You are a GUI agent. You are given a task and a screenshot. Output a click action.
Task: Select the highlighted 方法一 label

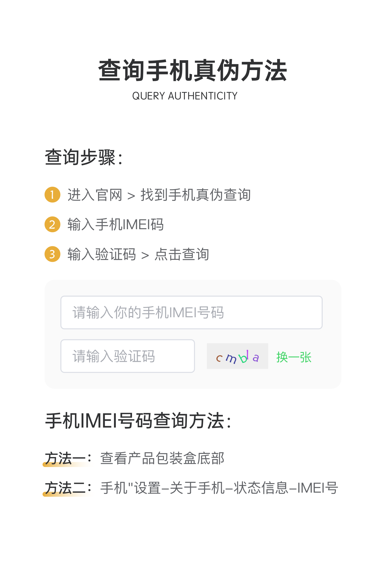click(x=66, y=459)
